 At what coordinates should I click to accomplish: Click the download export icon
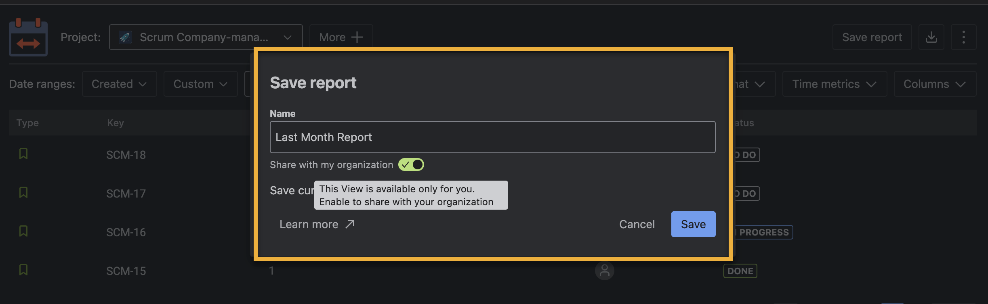(x=931, y=37)
